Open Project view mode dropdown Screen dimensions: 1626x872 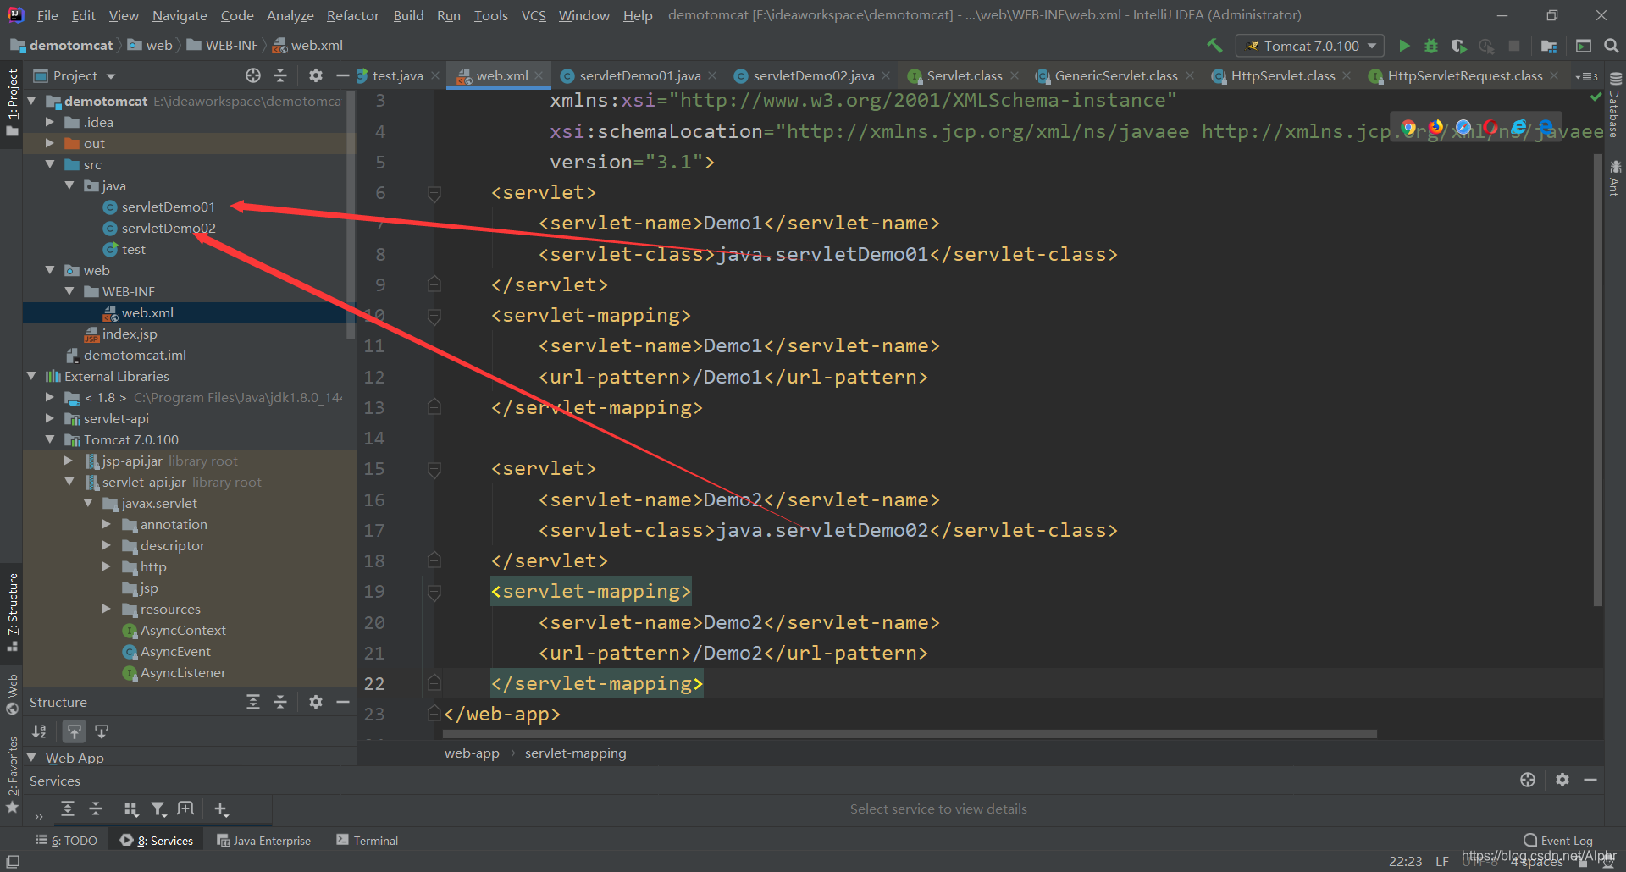111,76
